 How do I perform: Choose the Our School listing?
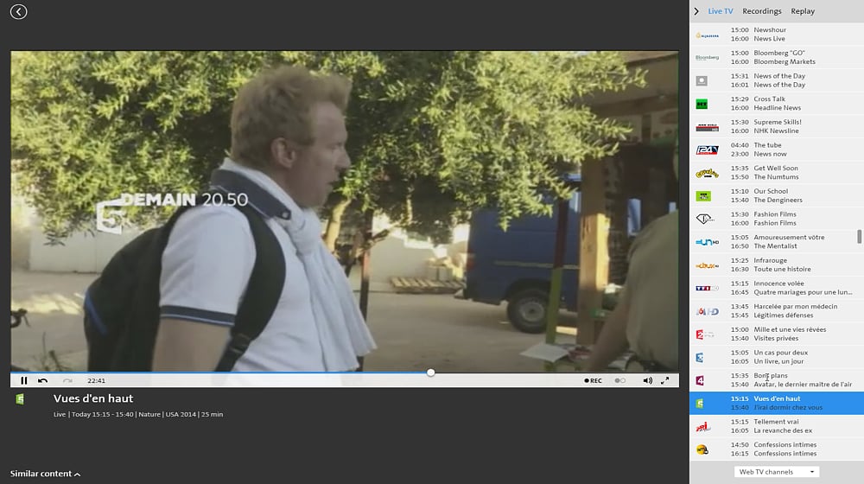pos(777,195)
